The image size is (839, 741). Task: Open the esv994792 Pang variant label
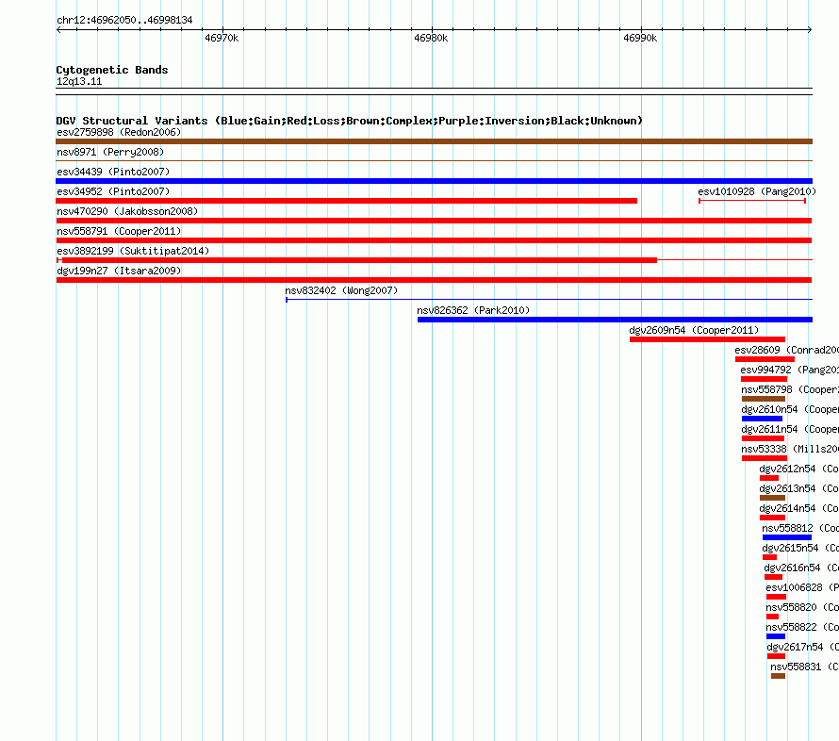pos(789,370)
